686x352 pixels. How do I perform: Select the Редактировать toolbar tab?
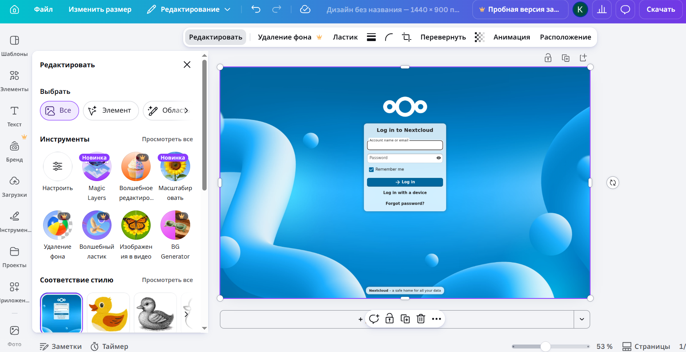click(216, 37)
